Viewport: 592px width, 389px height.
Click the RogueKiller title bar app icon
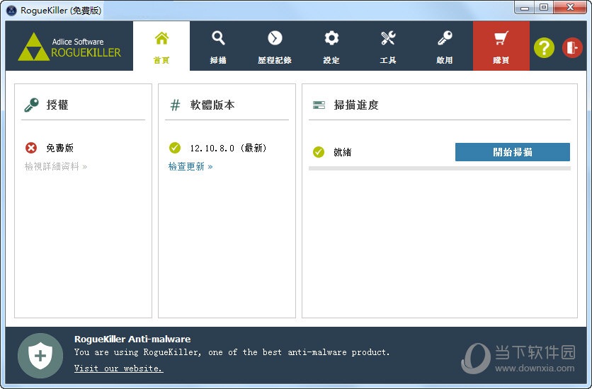click(x=12, y=10)
